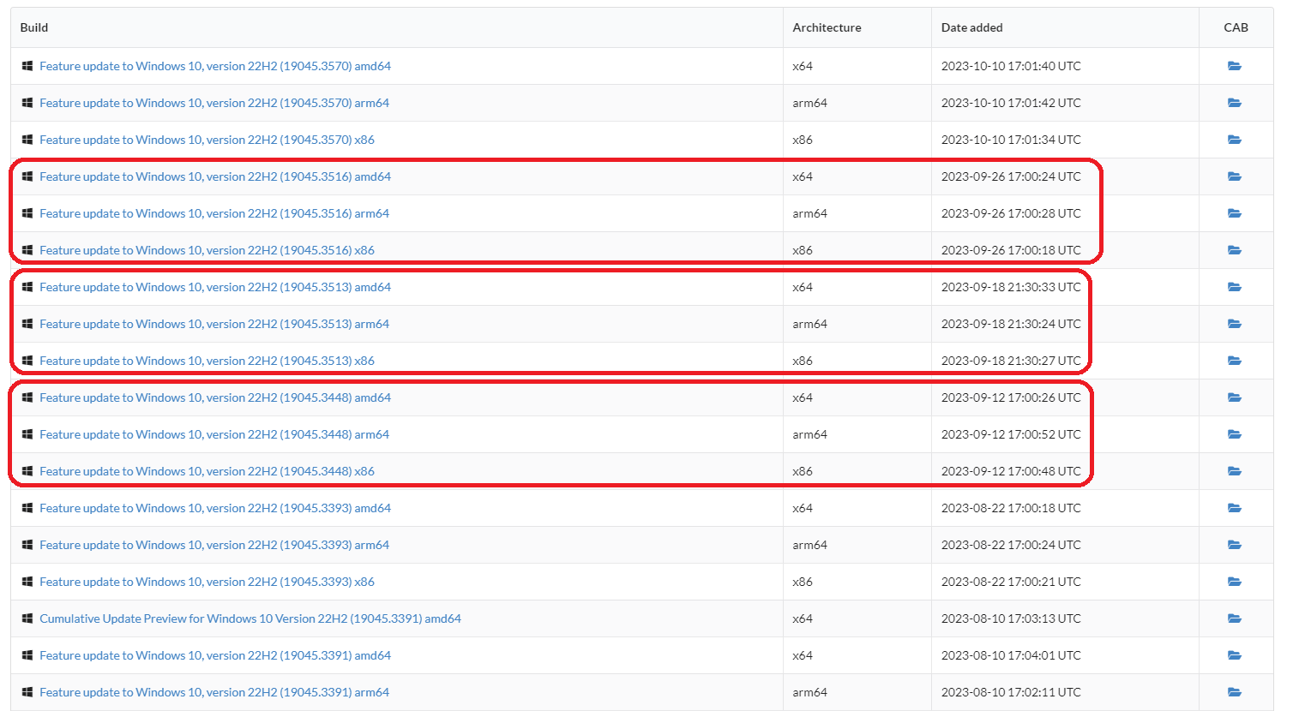This screenshot has width=1305, height=711.
Task: Select date 2023-09-26 17:00:28 UTC
Action: click(1011, 213)
